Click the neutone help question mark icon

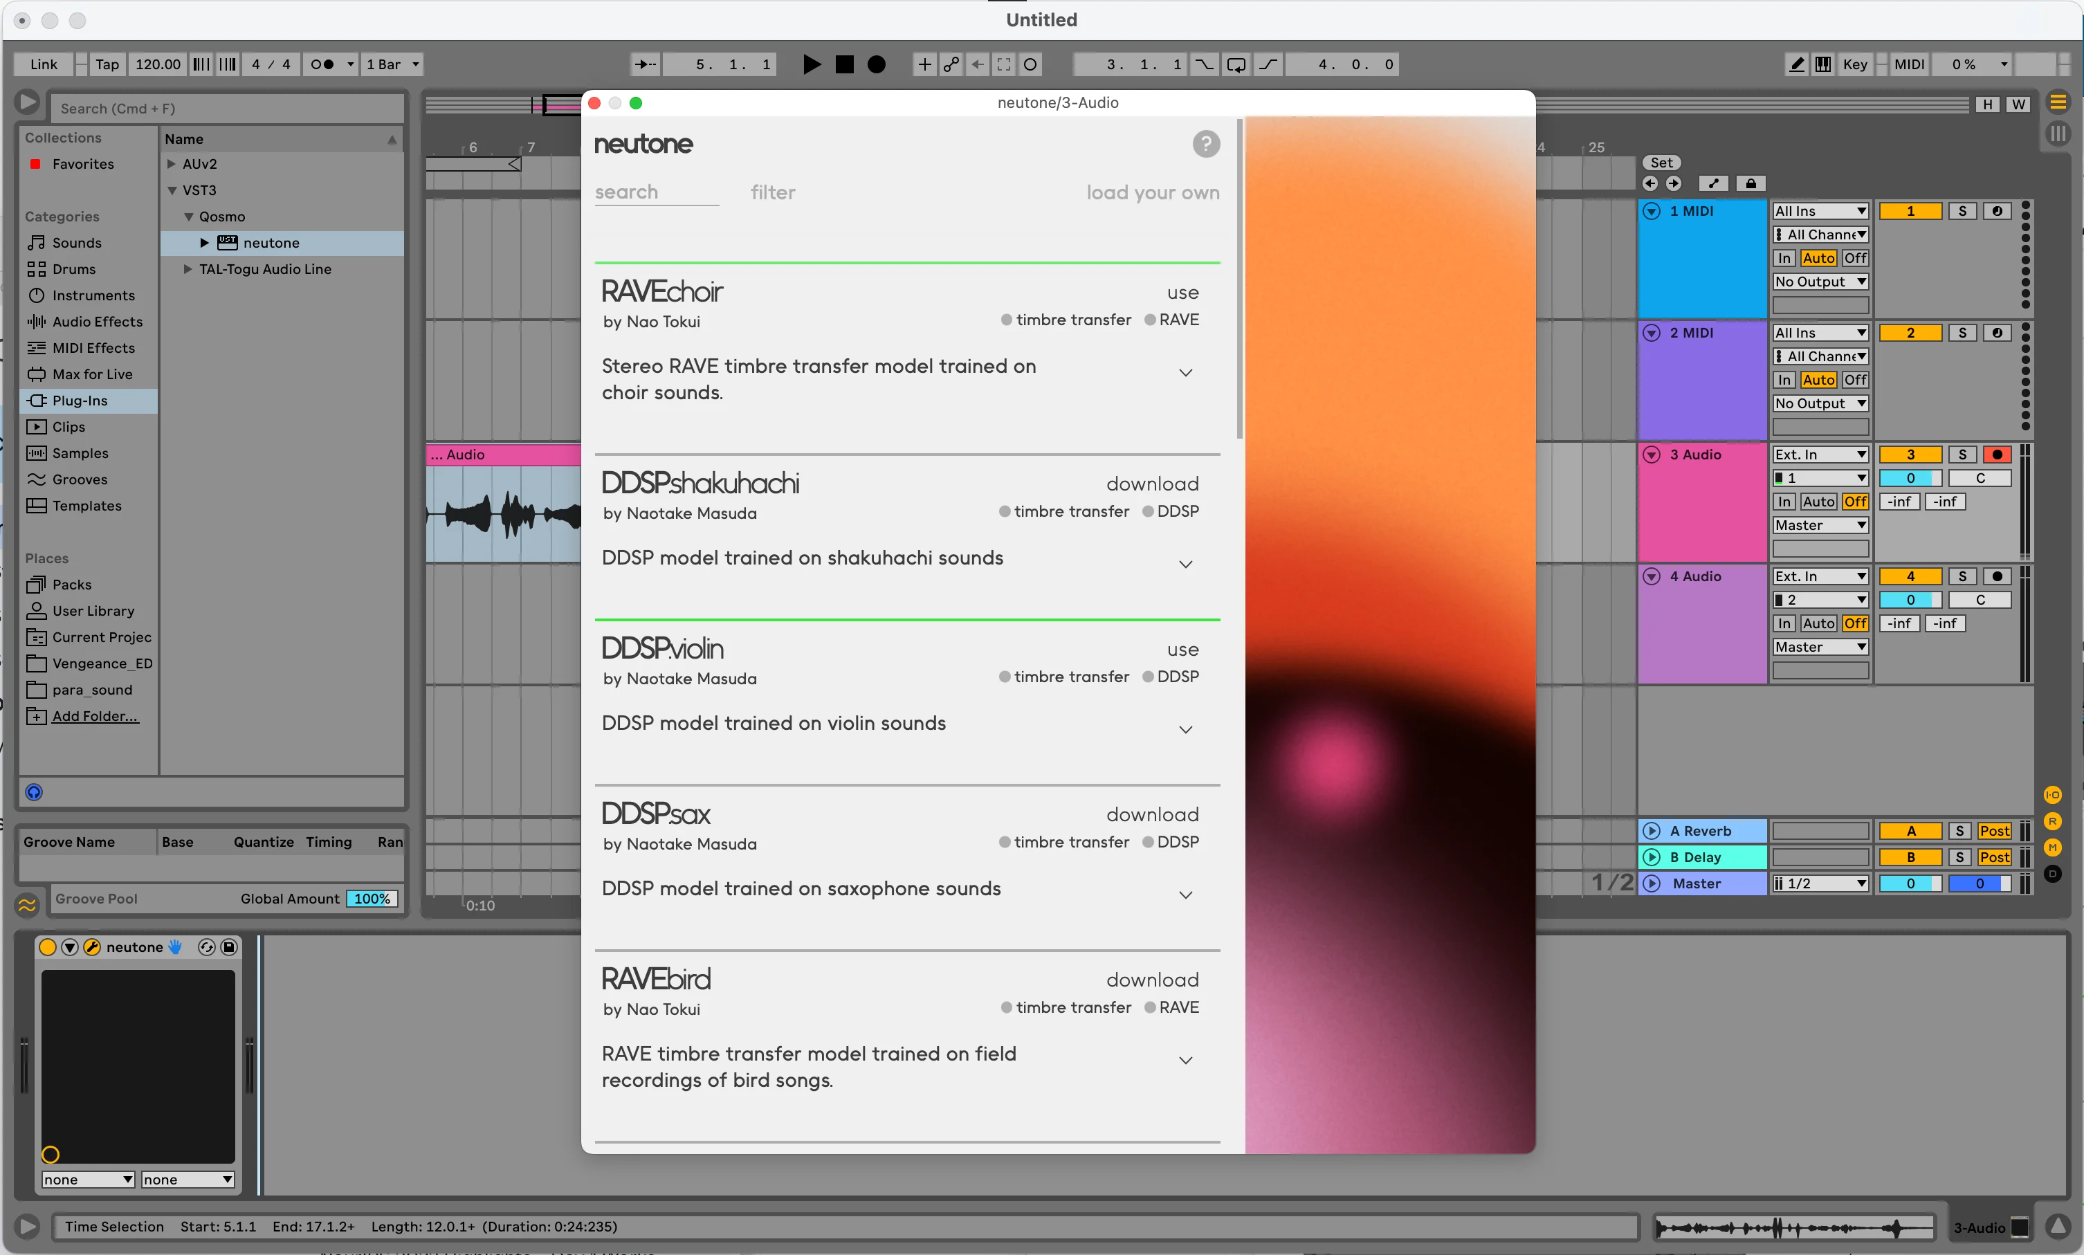(1205, 145)
